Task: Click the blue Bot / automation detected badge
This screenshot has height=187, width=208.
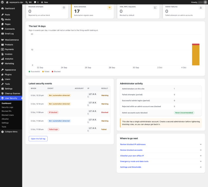Action: (x=59, y=121)
